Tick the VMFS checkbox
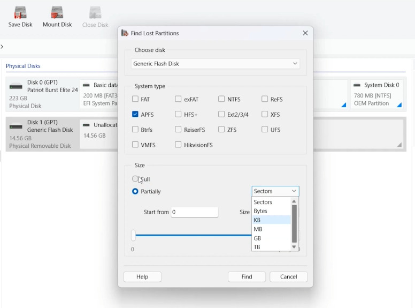 (x=135, y=145)
